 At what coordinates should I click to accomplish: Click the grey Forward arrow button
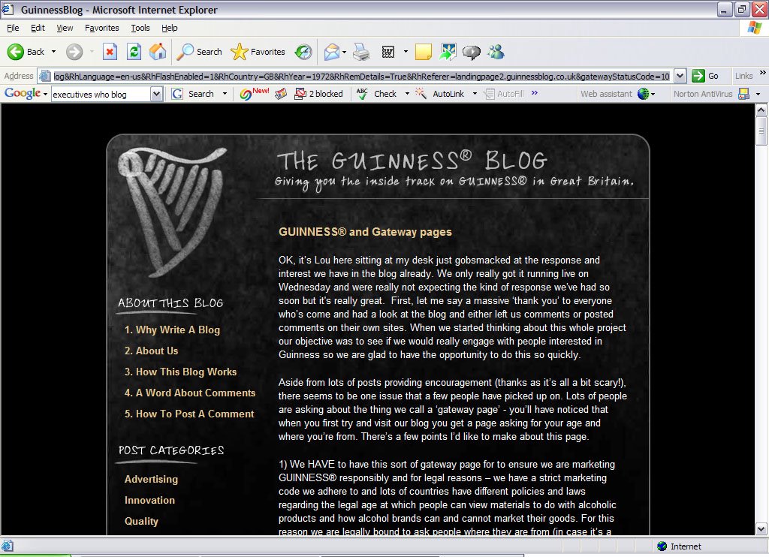point(74,52)
